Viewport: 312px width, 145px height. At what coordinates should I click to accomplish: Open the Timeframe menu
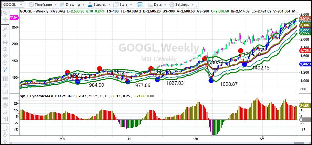(x=43, y=4)
